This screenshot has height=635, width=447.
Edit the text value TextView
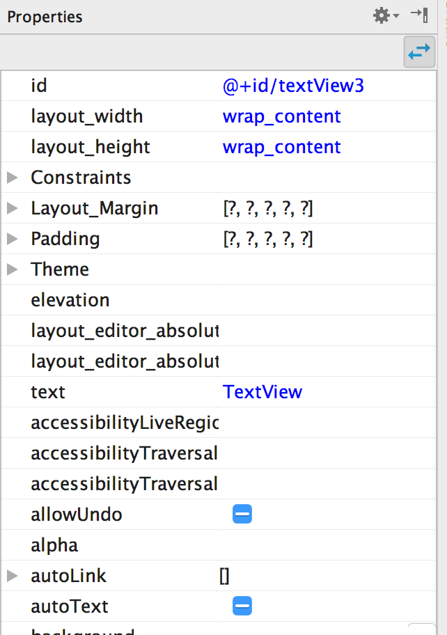pyautogui.click(x=262, y=392)
